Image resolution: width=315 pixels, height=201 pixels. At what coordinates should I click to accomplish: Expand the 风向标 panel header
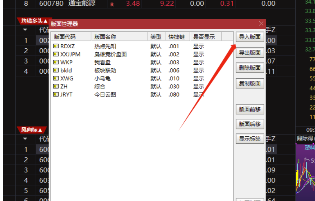pos(32,130)
